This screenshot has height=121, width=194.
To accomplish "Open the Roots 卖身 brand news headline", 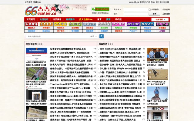I will pyautogui.click(x=120, y=108).
